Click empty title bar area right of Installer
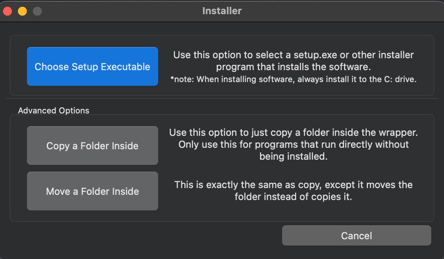 tap(340, 11)
